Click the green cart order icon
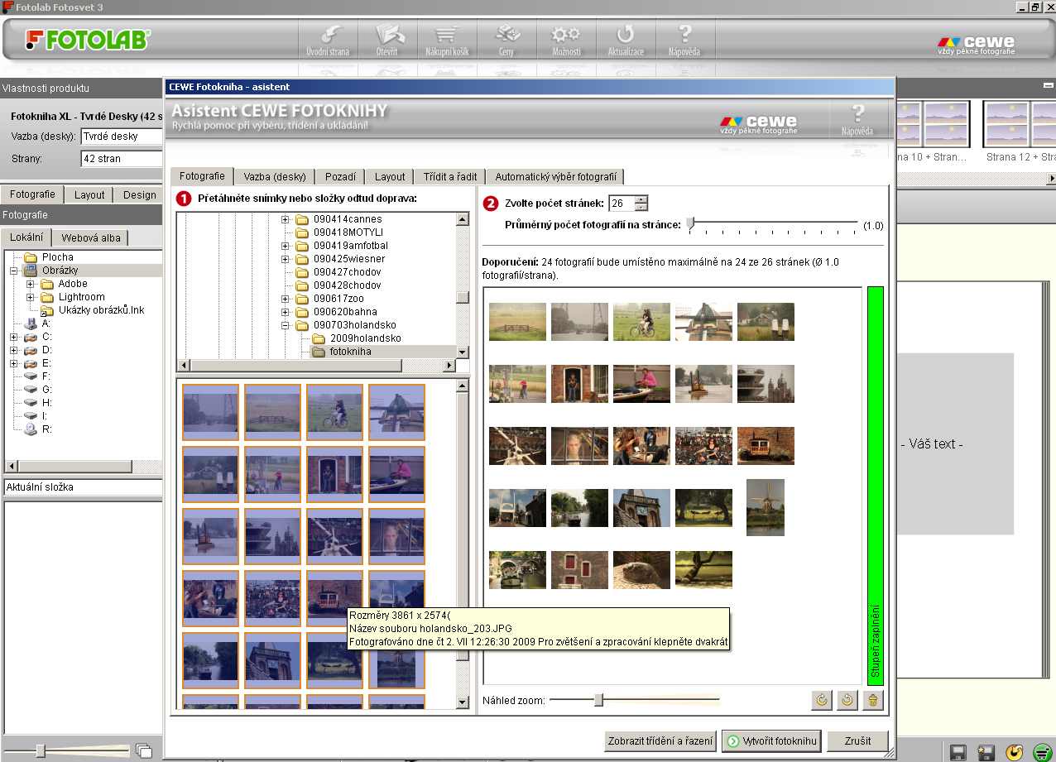Image resolution: width=1056 pixels, height=762 pixels. (x=1042, y=752)
